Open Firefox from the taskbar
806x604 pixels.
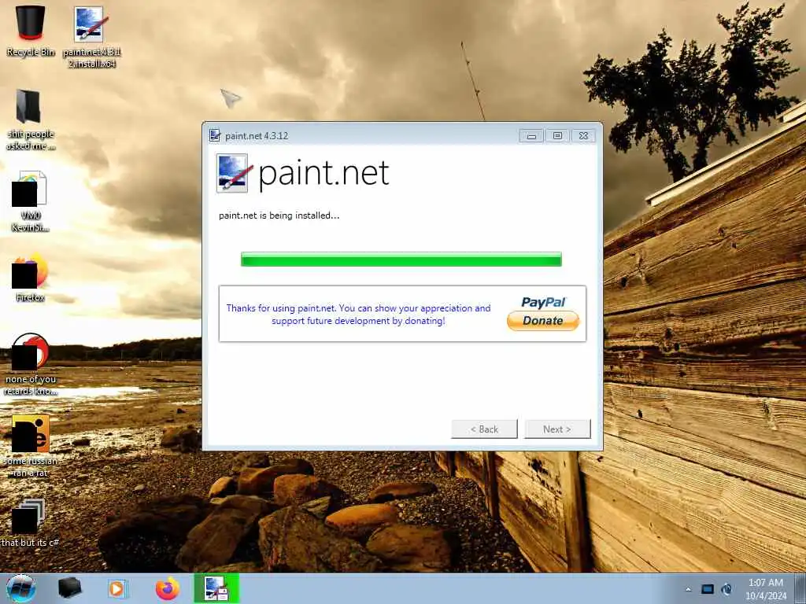pos(168,588)
